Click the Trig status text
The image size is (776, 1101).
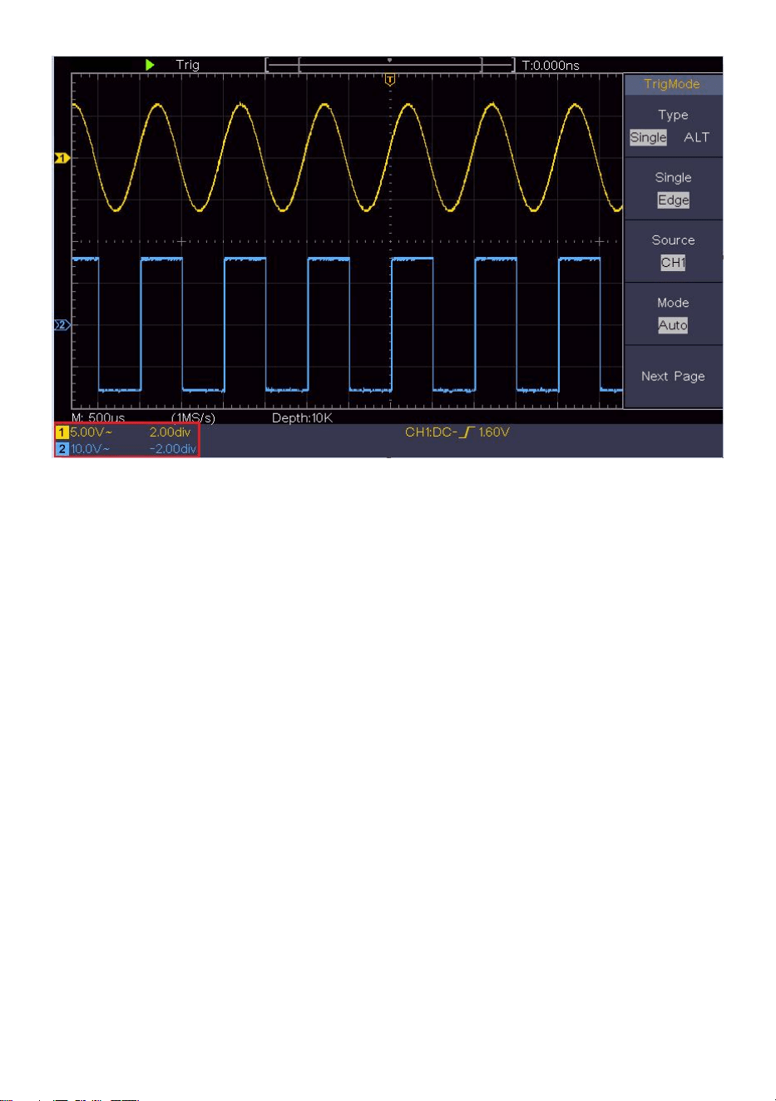tap(188, 65)
